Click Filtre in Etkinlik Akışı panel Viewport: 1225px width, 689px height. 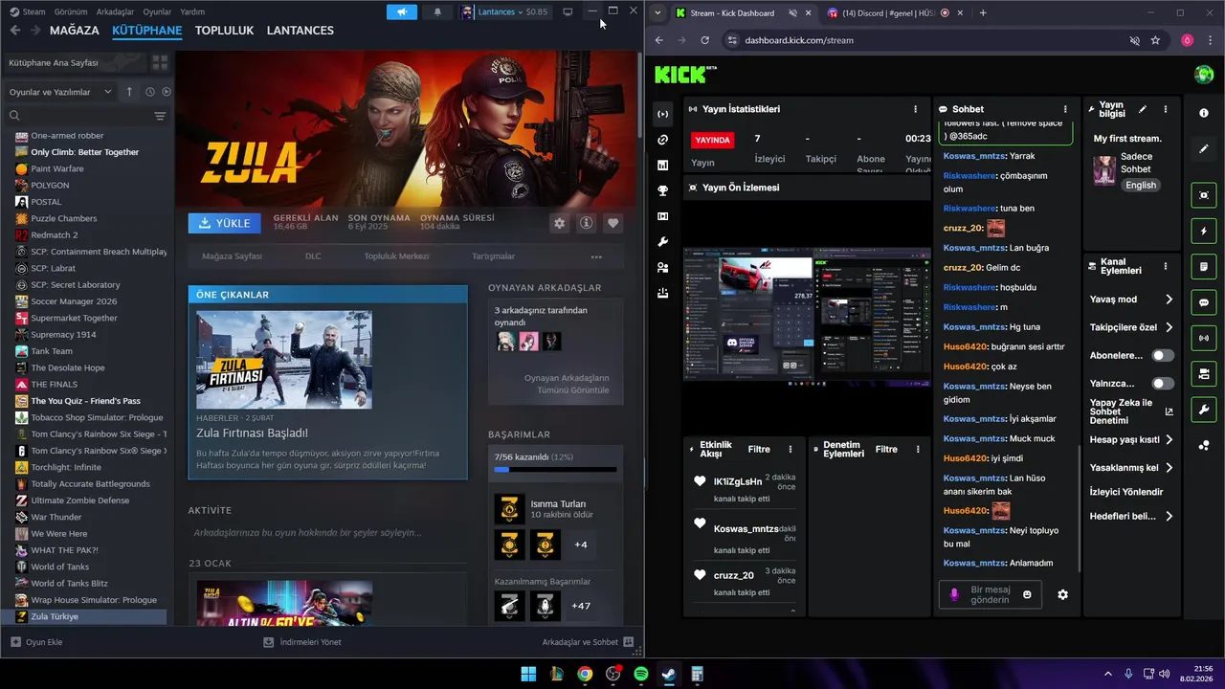pos(759,449)
